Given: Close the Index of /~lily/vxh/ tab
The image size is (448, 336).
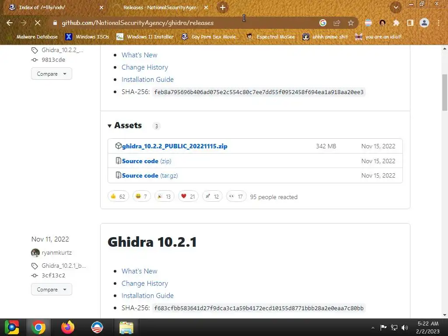Looking at the screenshot, I should (101, 7).
